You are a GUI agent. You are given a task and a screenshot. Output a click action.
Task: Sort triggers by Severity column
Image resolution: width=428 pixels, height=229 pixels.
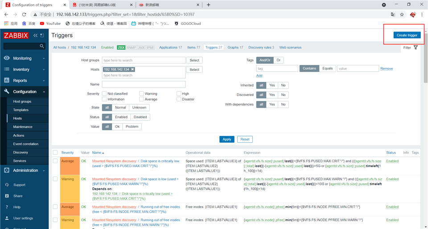(x=67, y=153)
